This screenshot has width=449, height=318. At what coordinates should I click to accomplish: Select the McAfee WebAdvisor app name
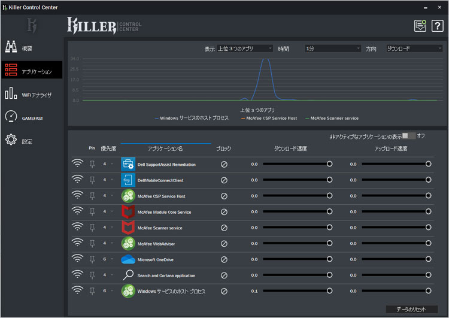(156, 244)
